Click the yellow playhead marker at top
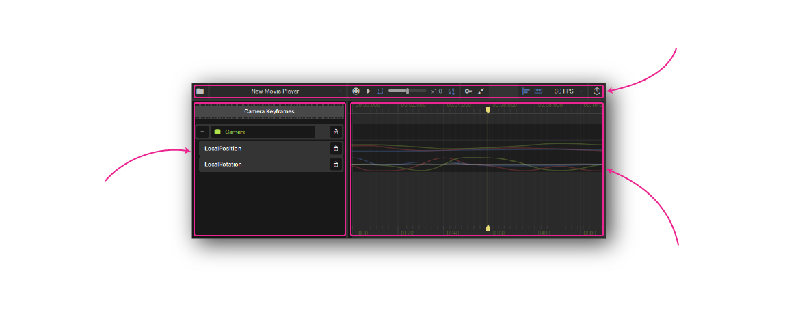This screenshot has height=314, width=798. [488, 109]
